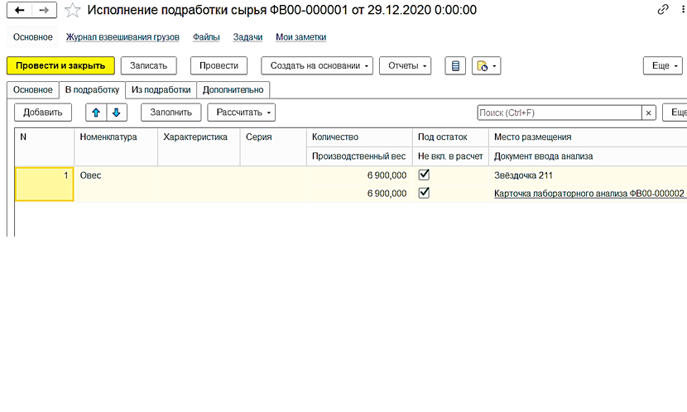Switch to 'Из подработки' tab

(x=161, y=89)
